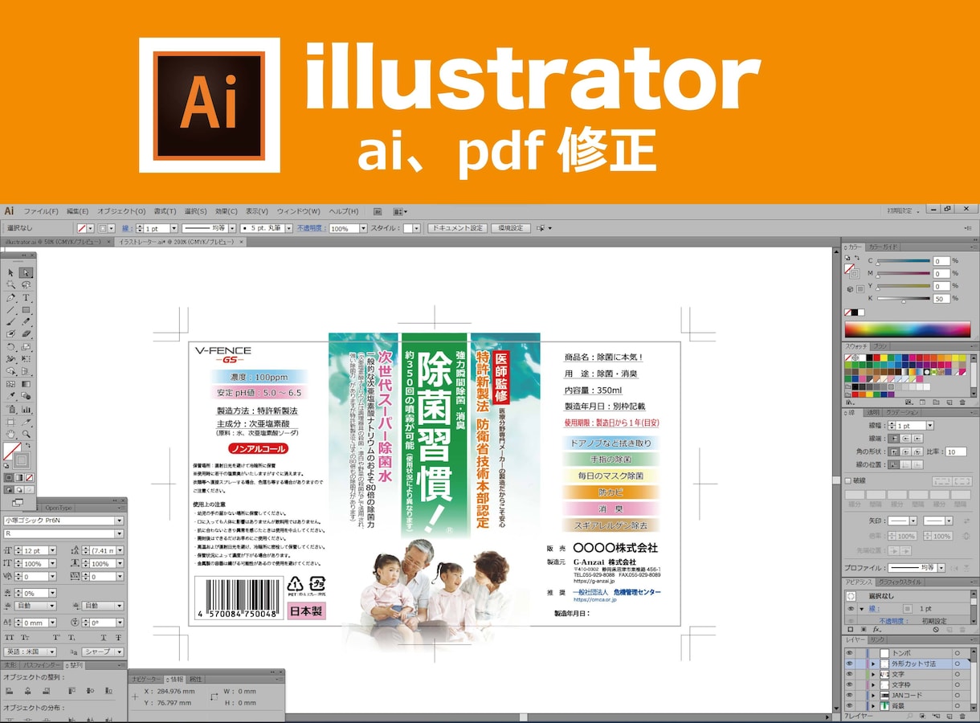Screen dimensions: 980x723
Task: Open the stroke profile 均等 dropdown
Action: (x=941, y=568)
